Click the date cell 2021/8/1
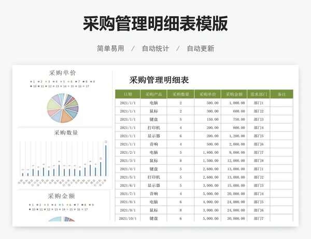This screenshot has width=311, height=239. [128, 202]
